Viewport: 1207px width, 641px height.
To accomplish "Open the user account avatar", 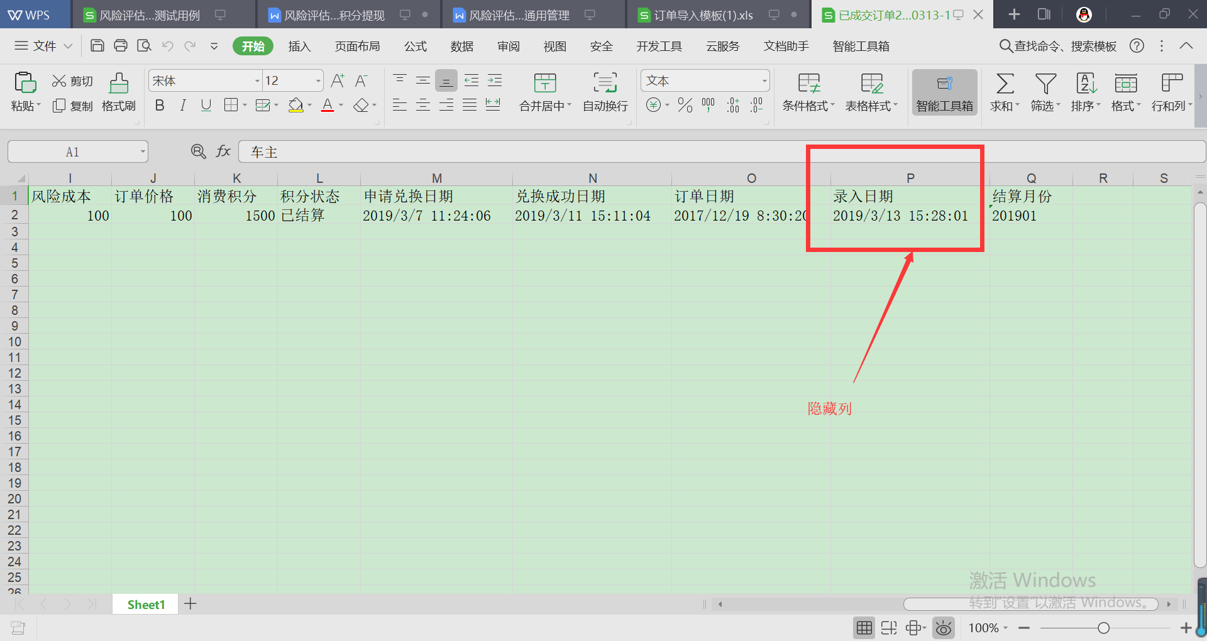I will pos(1084,14).
